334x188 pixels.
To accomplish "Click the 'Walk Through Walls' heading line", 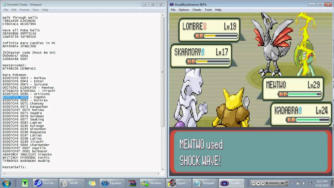I will pos(20,17).
